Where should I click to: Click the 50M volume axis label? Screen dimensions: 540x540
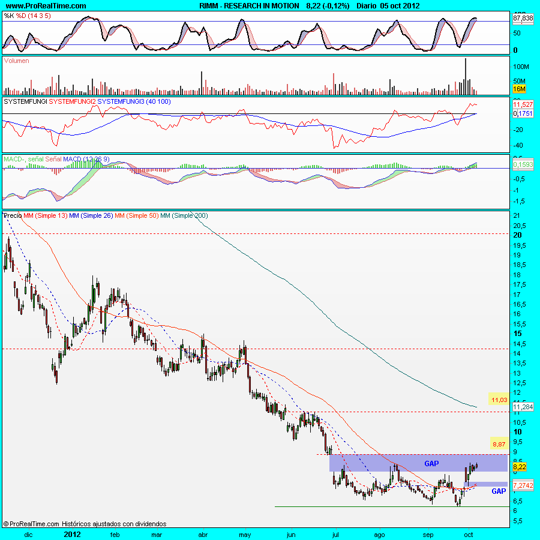coord(520,81)
